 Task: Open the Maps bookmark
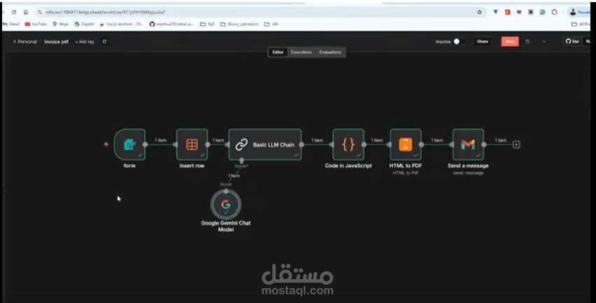click(x=61, y=24)
